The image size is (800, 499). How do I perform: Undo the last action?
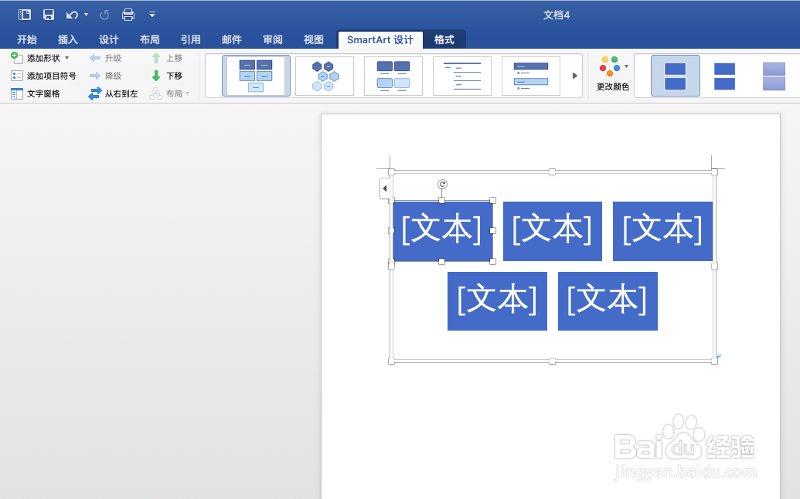72,15
